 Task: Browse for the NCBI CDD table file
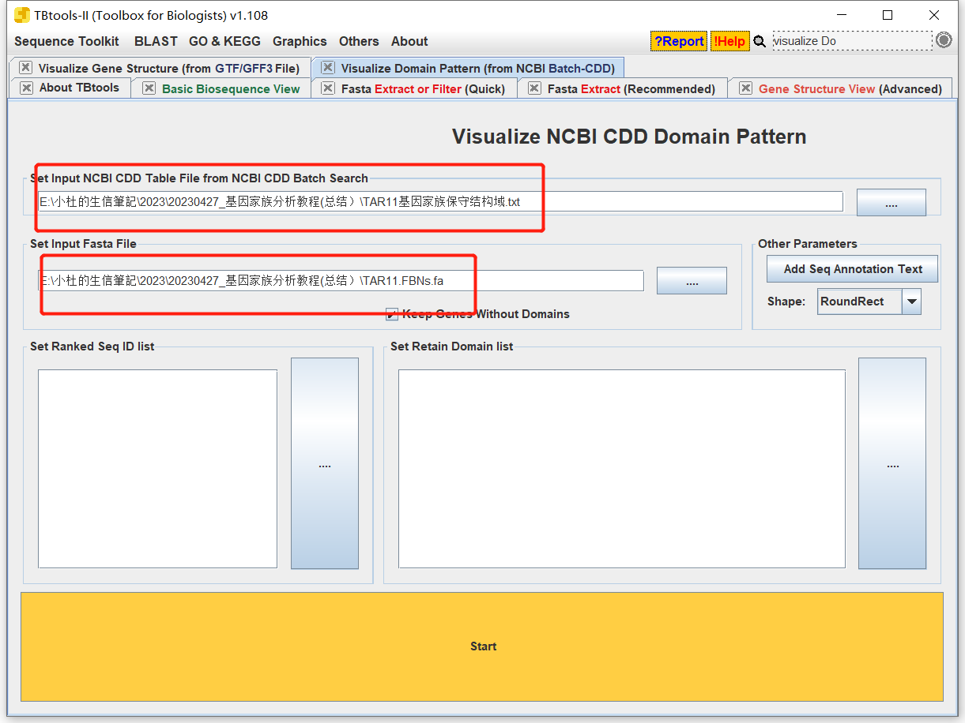[x=891, y=202]
